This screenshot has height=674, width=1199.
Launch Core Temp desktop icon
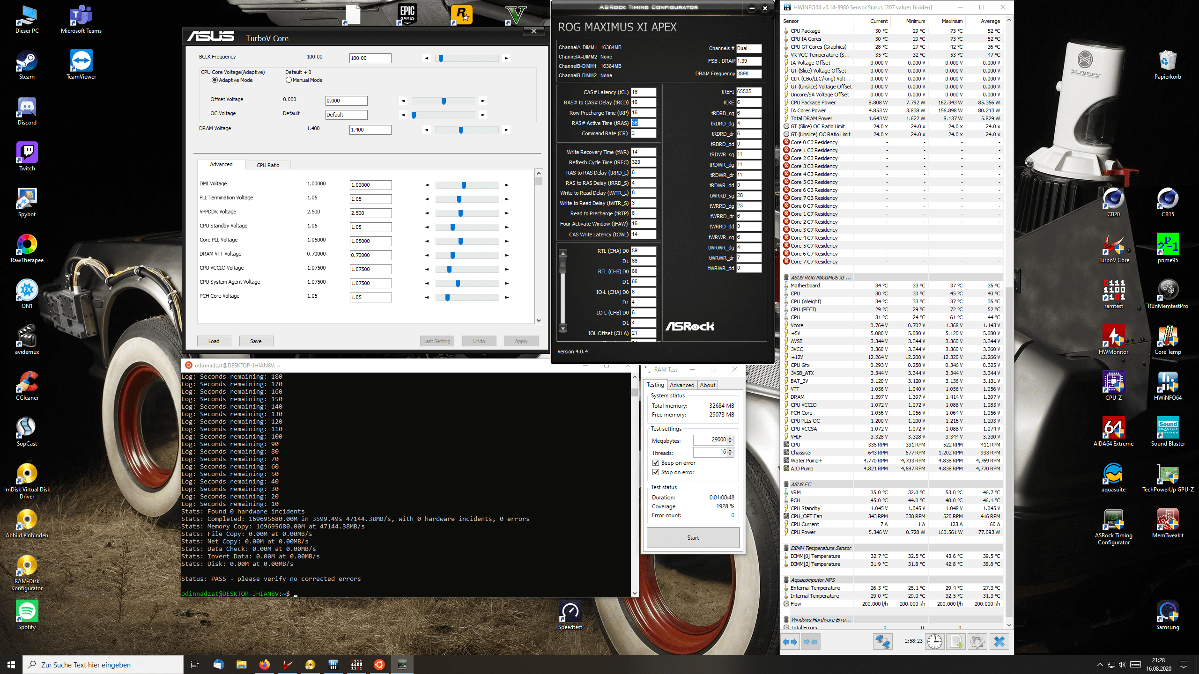click(1168, 340)
